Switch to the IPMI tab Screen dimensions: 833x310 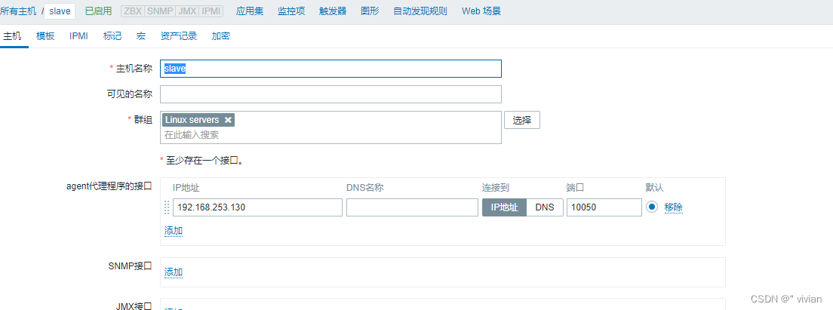click(78, 36)
